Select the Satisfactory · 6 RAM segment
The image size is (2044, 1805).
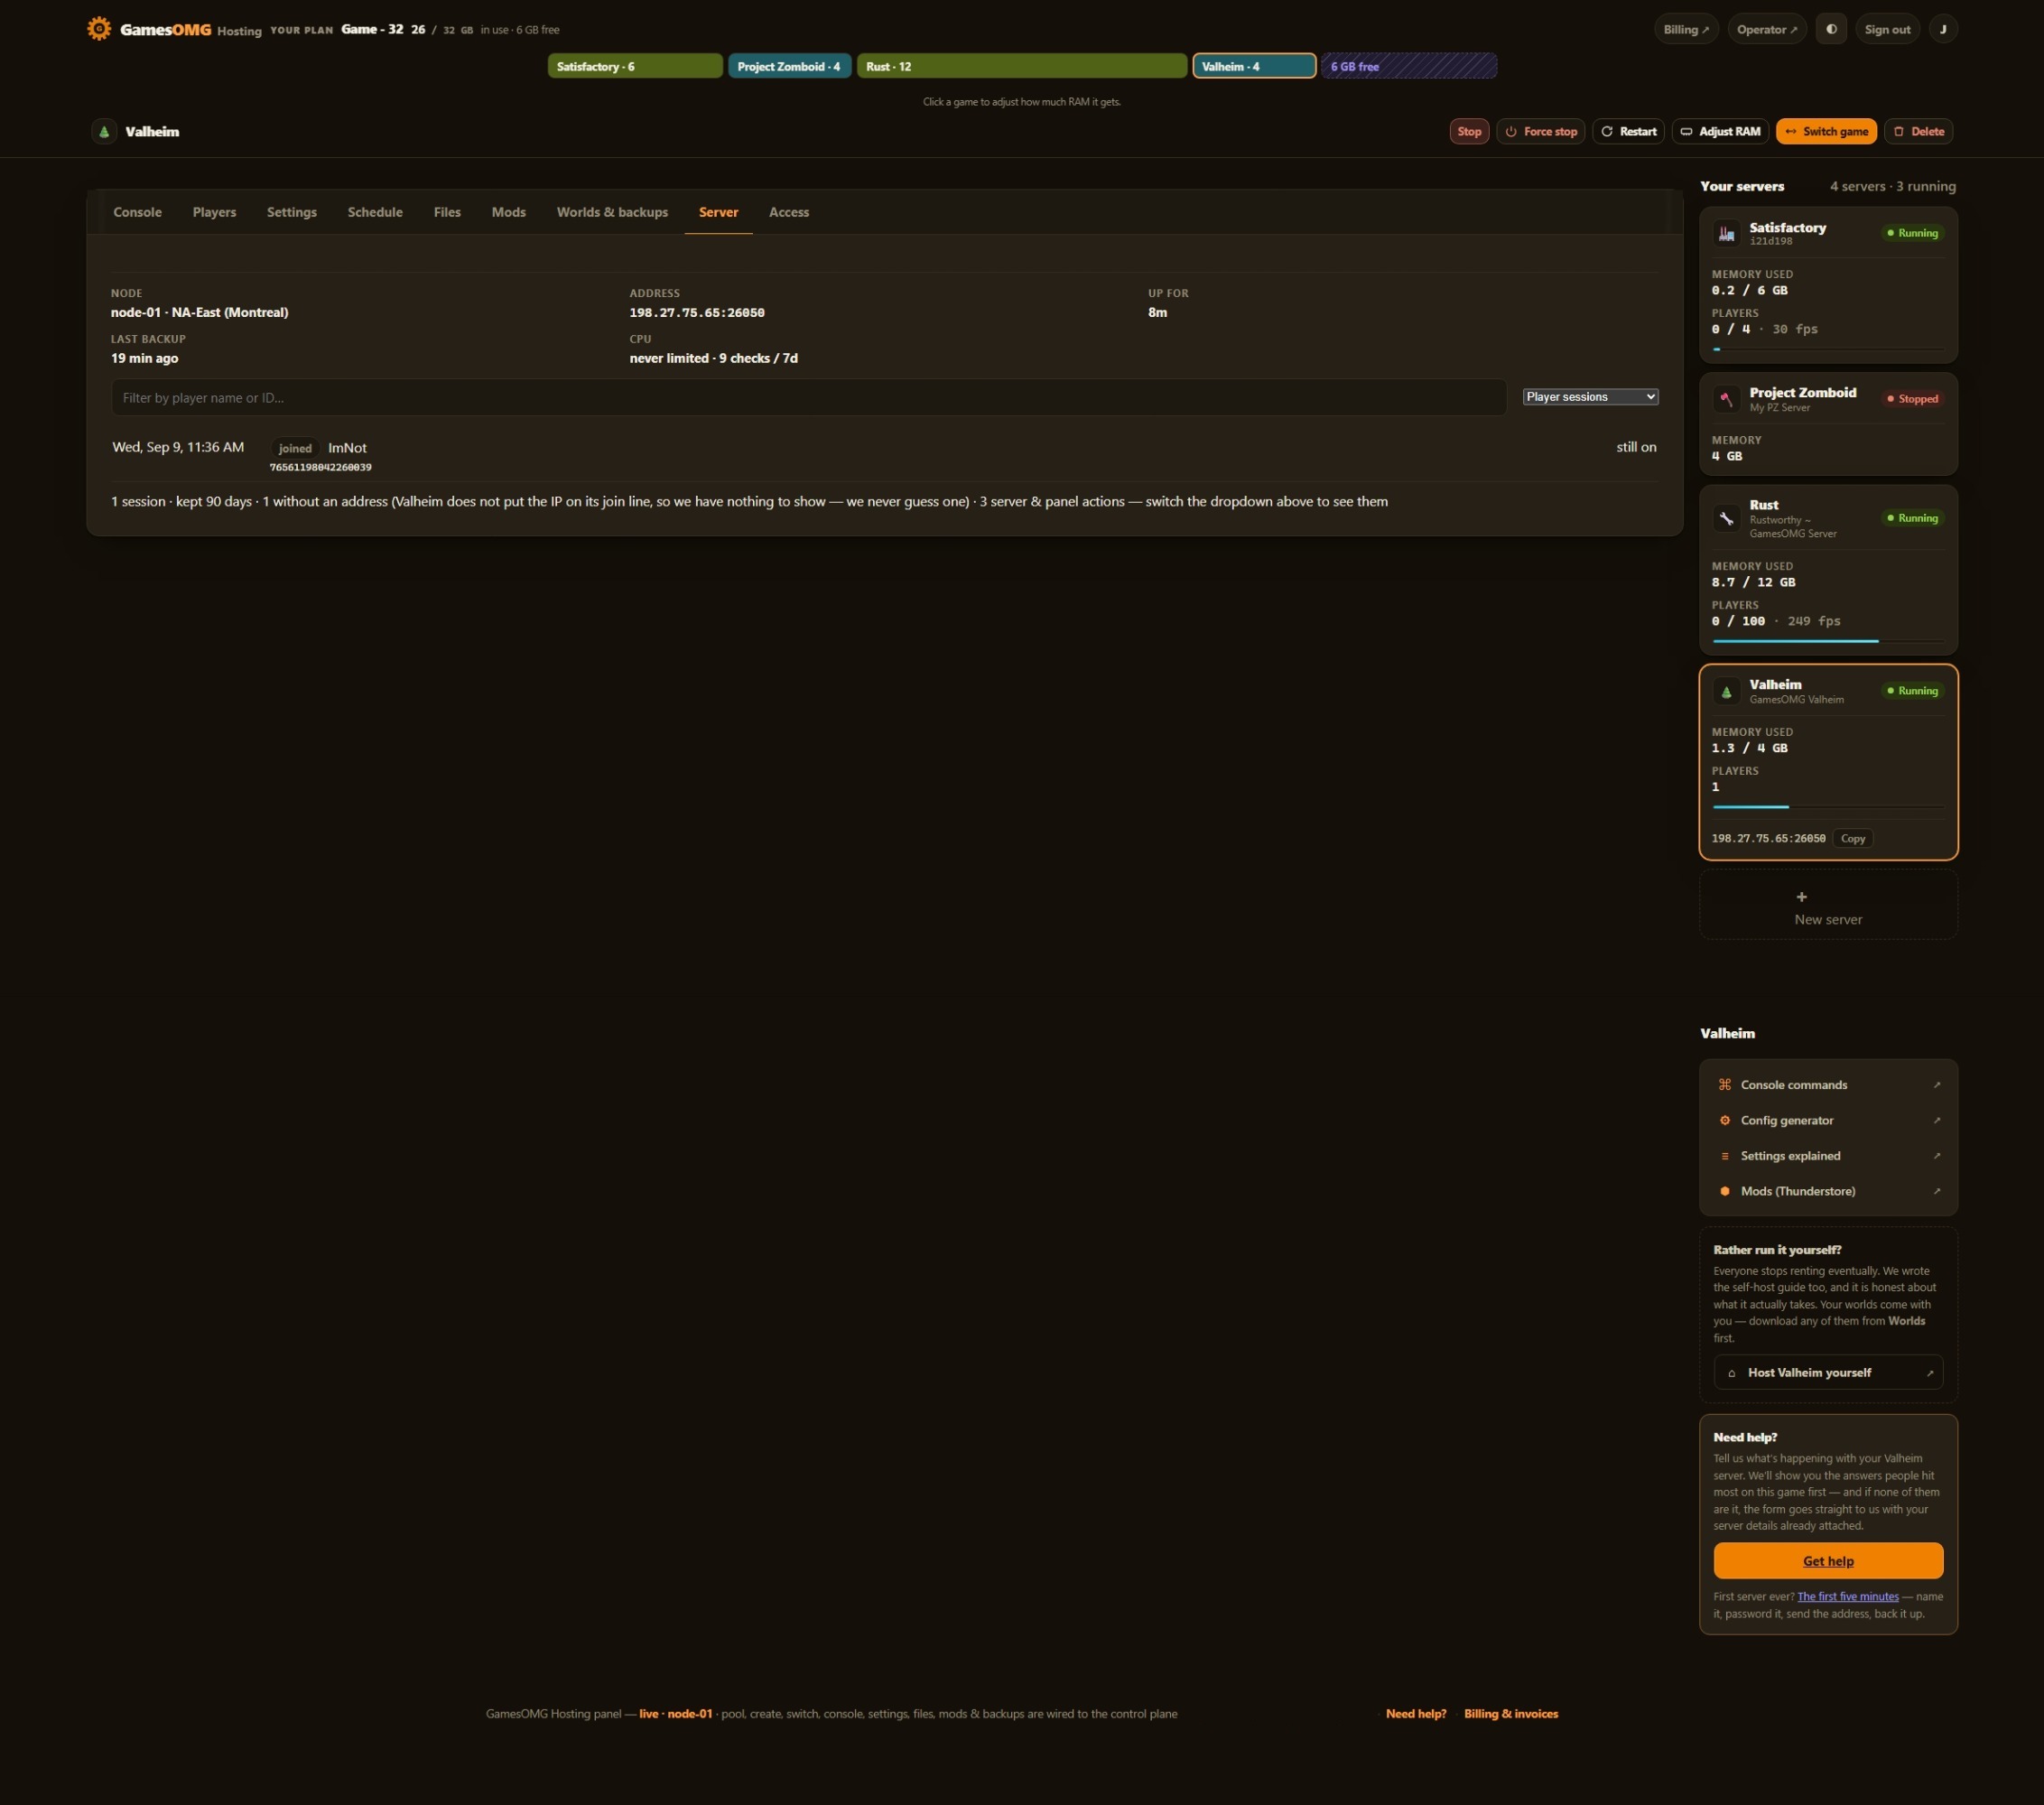pos(635,66)
